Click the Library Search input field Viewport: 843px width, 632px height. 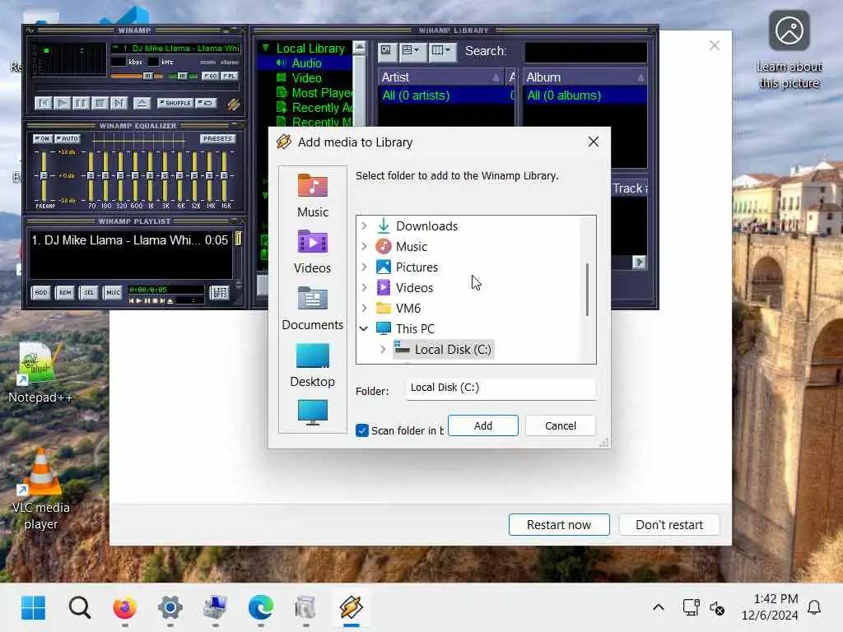[x=585, y=52]
